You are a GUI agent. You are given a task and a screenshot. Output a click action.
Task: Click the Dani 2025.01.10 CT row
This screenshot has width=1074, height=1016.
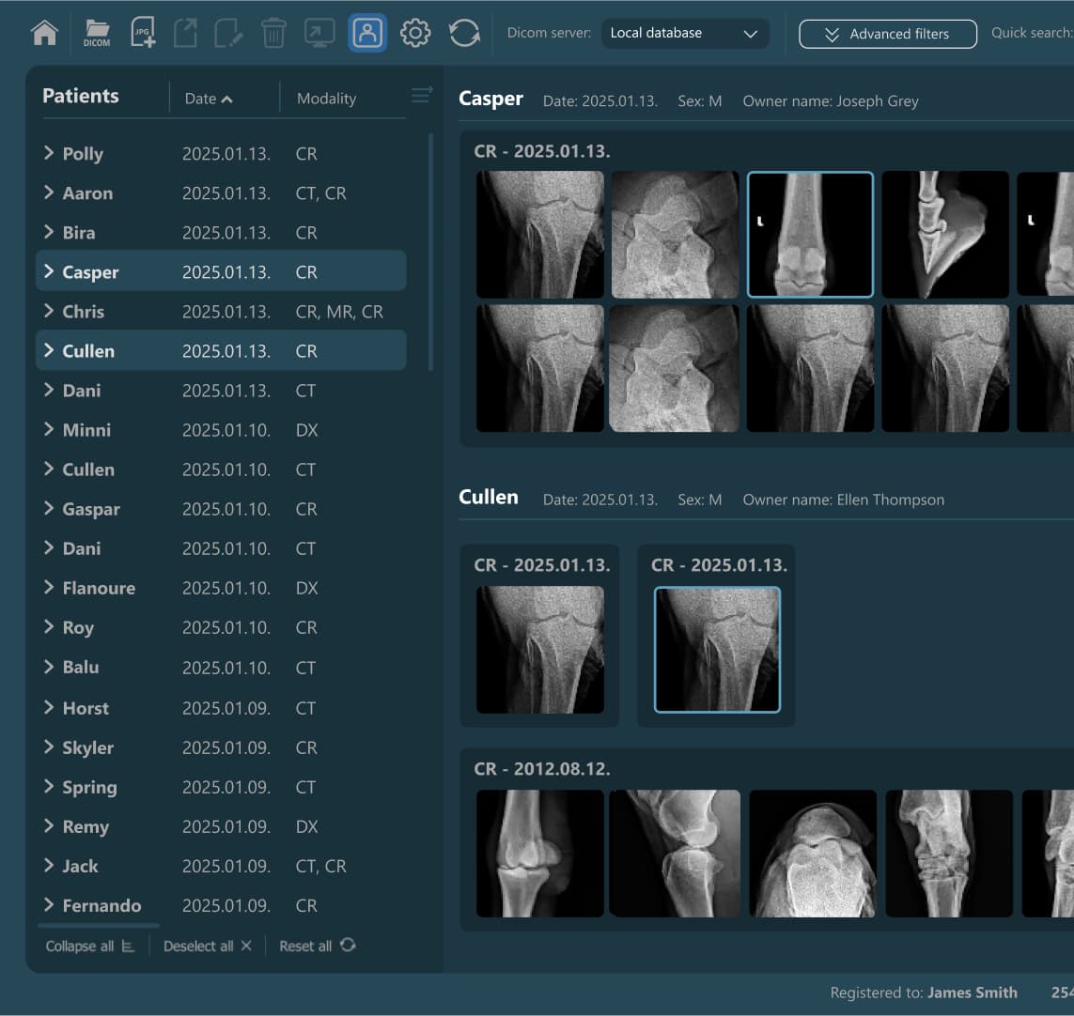[221, 548]
